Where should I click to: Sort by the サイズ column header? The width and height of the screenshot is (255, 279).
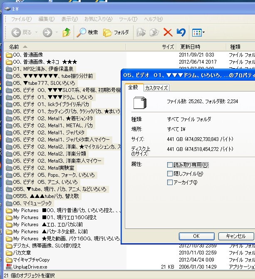151,47
